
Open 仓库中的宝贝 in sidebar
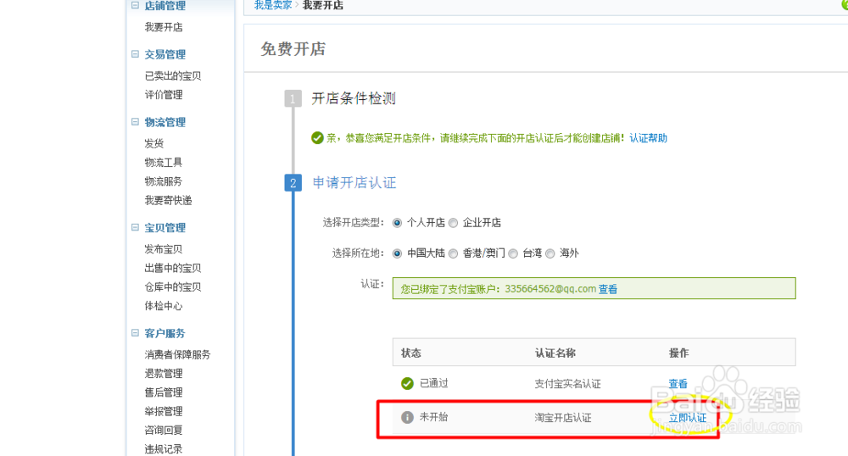172,286
